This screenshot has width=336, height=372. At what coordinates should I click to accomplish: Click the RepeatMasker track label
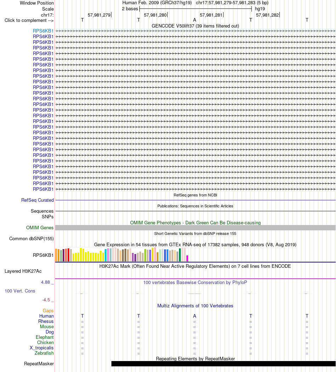click(39, 364)
